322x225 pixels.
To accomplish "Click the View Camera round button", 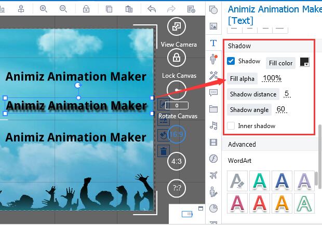I will pyautogui.click(x=177, y=26).
